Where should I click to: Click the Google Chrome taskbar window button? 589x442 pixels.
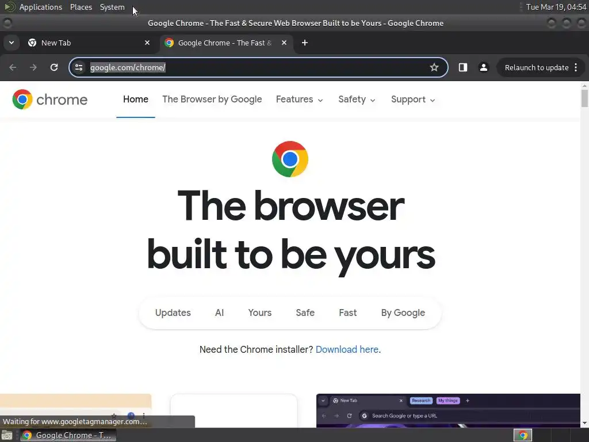pos(68,435)
